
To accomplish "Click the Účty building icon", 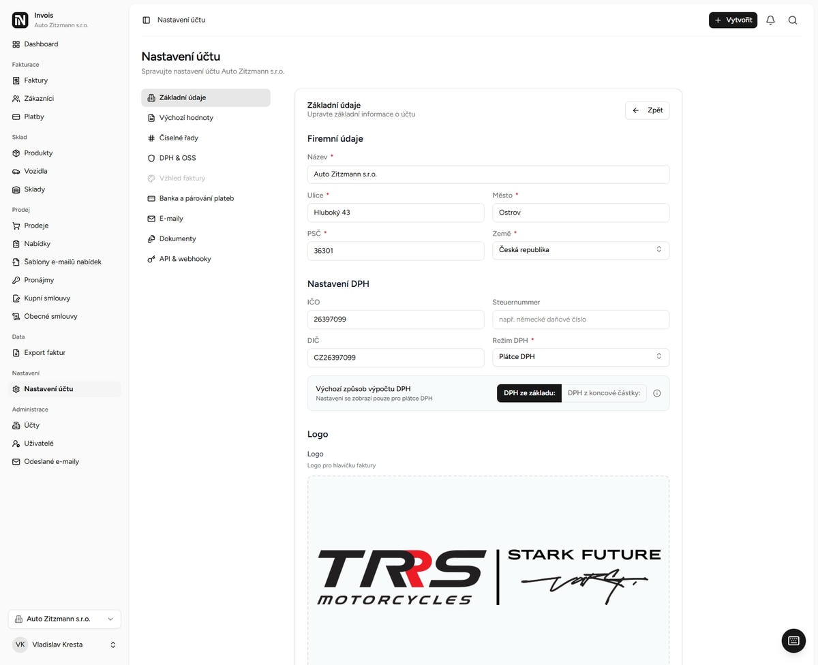I will 16,425.
